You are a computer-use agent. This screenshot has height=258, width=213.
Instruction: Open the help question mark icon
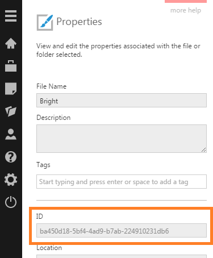point(11,157)
